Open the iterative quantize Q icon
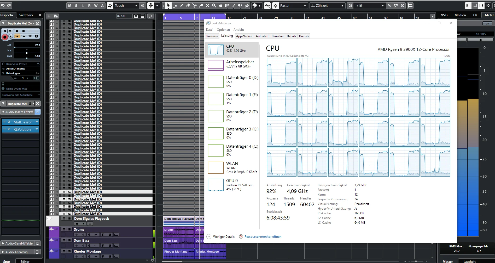The width and height of the screenshot is (495, 263). [350, 5]
